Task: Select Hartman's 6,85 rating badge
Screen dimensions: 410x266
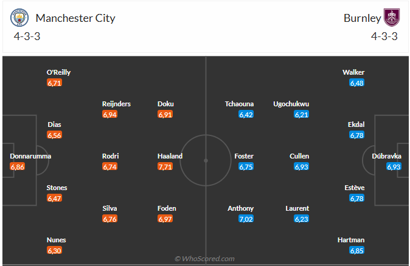Action: coord(356,250)
